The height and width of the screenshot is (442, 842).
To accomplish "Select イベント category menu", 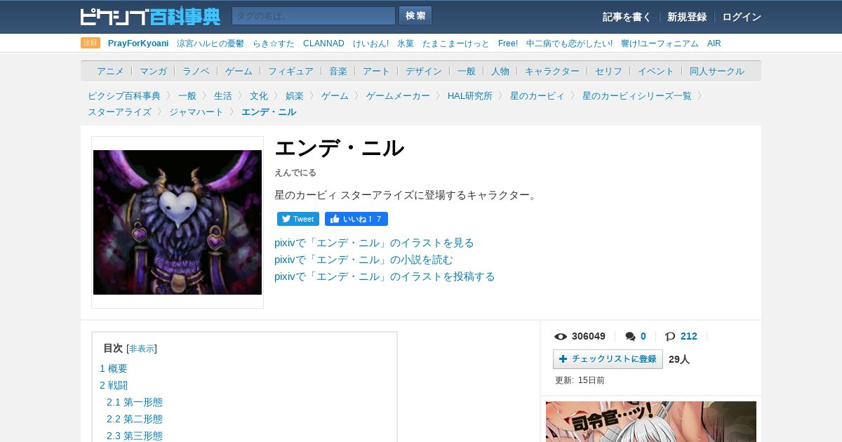I will click(656, 71).
